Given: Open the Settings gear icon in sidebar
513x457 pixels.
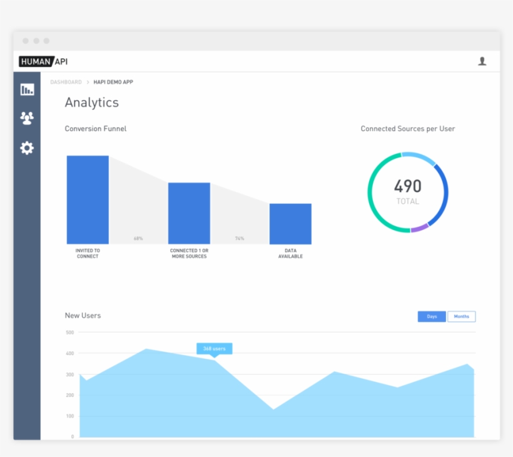Looking at the screenshot, I should click(x=27, y=148).
